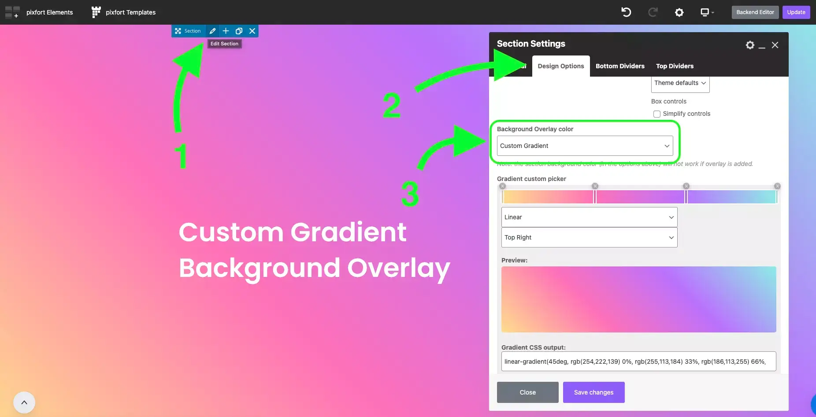The width and height of the screenshot is (816, 417).
Task: Expand the Linear gradient type dropdown
Action: tap(589, 217)
